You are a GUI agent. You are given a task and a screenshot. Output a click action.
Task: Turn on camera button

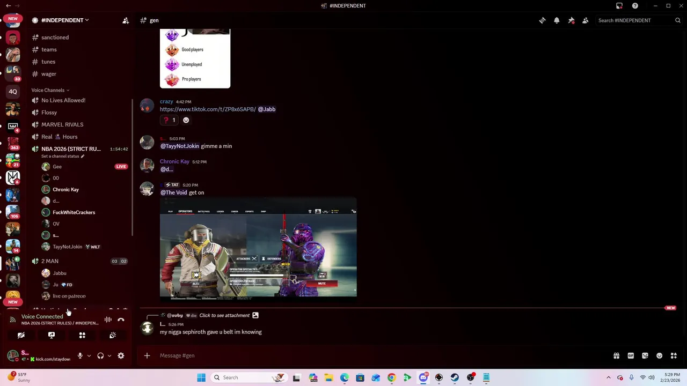tap(21, 335)
